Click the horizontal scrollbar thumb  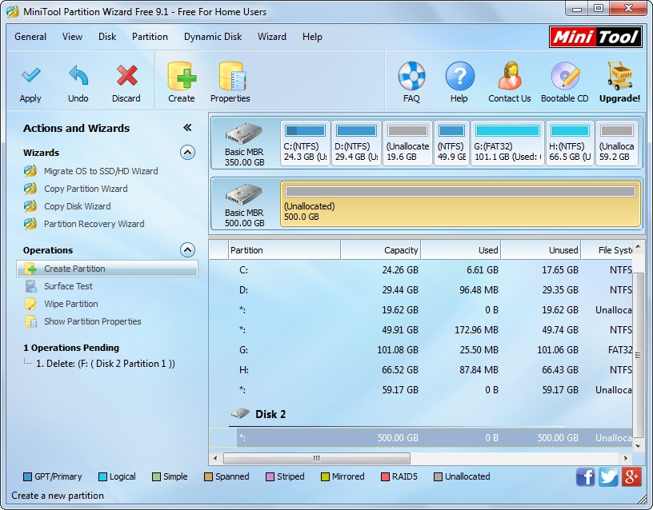coord(317,458)
